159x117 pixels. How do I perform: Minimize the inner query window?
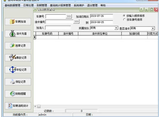(x=146, y=9)
